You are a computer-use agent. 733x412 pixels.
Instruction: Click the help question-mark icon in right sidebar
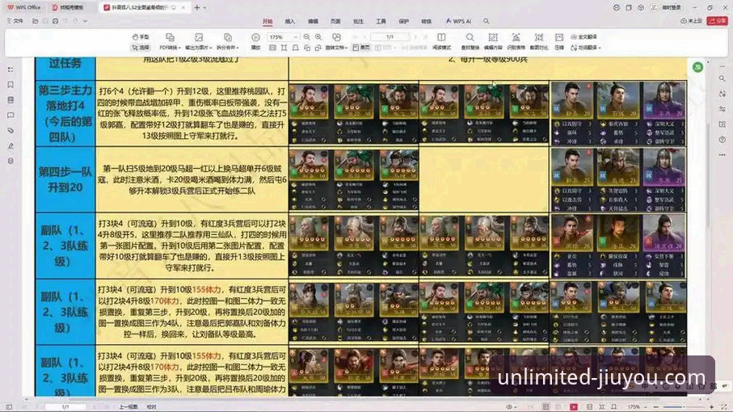click(722, 140)
